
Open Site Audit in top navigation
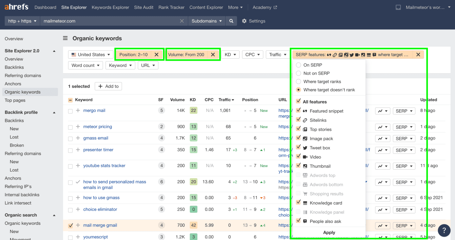pos(144,7)
